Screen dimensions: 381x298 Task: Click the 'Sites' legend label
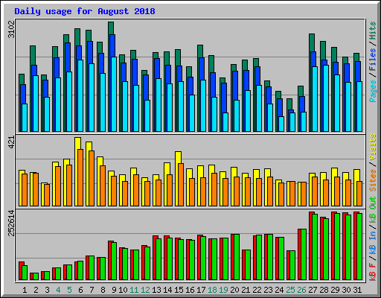[x=372, y=180]
